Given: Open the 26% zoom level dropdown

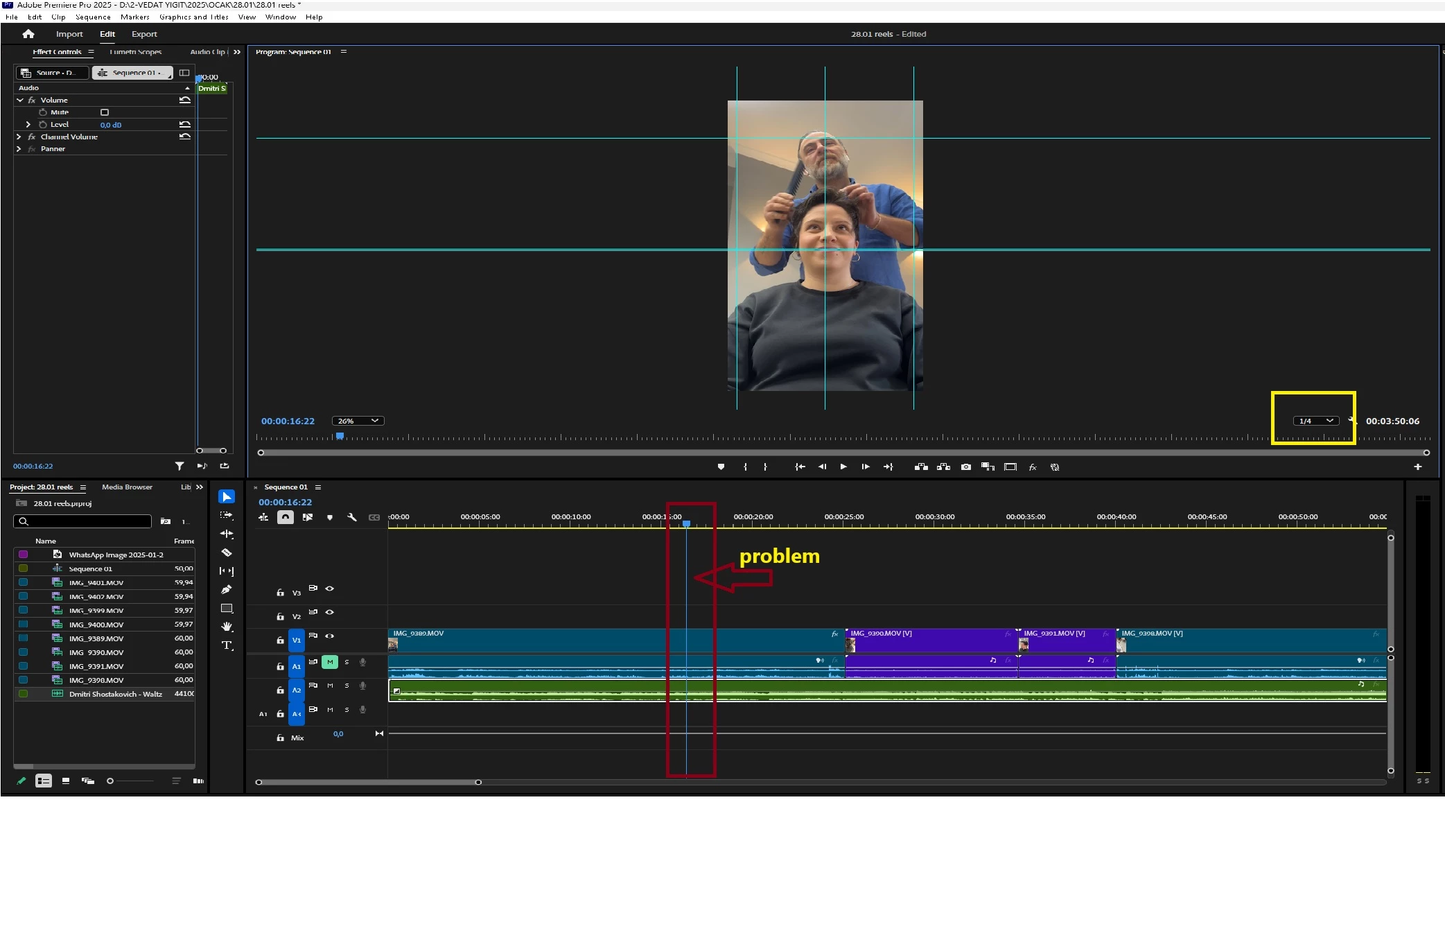Looking at the screenshot, I should point(358,421).
